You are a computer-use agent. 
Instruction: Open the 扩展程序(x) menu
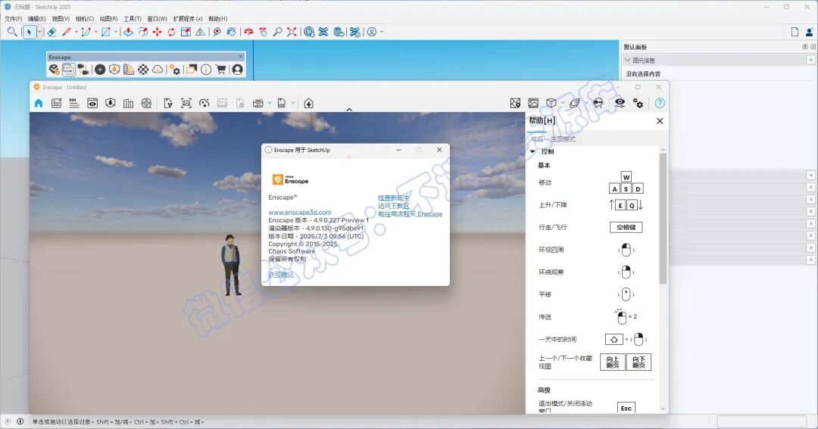pos(188,19)
